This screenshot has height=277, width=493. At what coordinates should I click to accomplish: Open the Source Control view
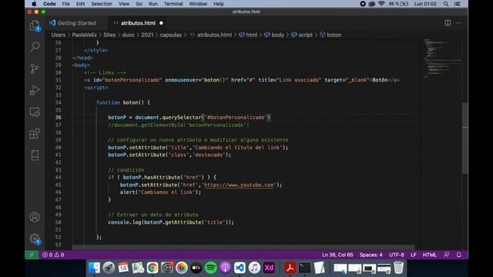point(35,68)
